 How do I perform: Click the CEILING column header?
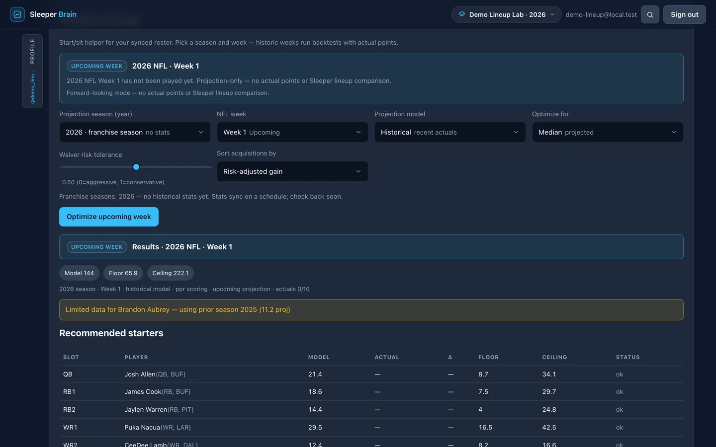(554, 357)
